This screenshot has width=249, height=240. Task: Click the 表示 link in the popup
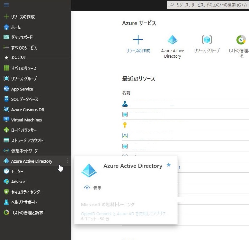[97, 188]
